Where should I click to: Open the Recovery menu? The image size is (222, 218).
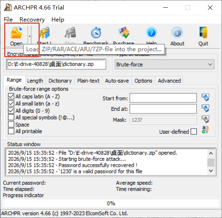(x=32, y=19)
